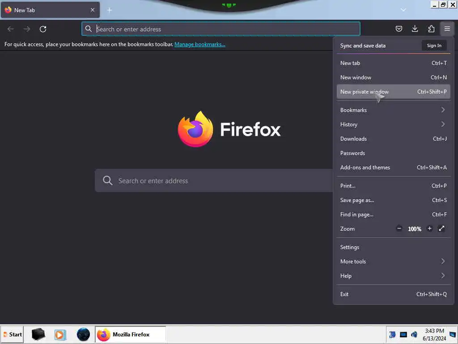The image size is (458, 344).
Task: Zoom in with the plus button
Action: [429, 228]
